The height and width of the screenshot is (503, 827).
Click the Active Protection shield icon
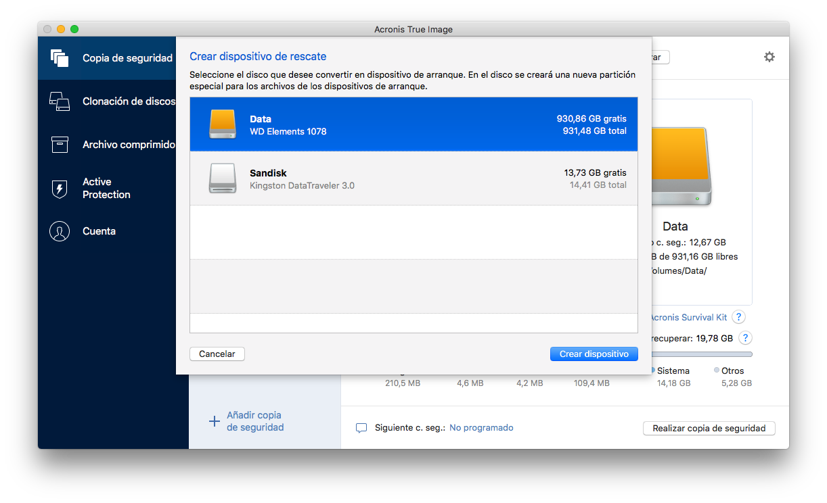coord(60,189)
